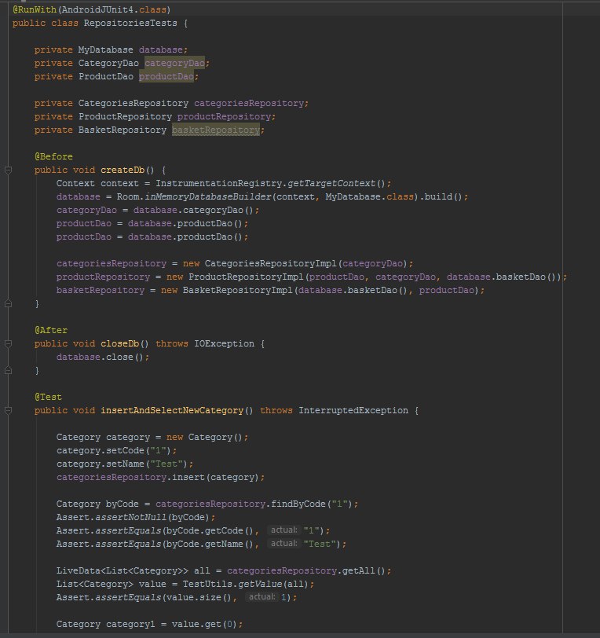Click the @After annotation
Viewport: 600px width, 638px height.
click(x=51, y=330)
